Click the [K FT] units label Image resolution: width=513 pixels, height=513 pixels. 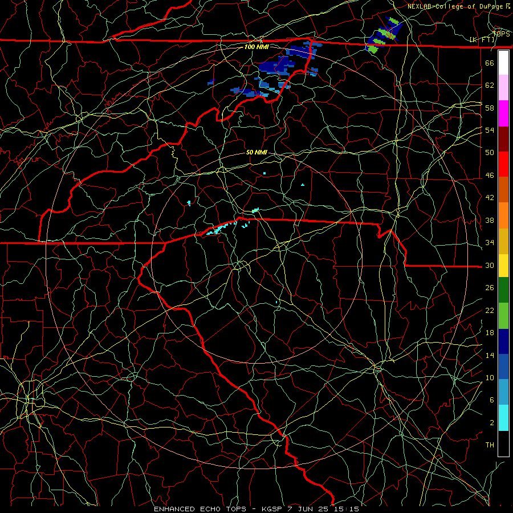[x=482, y=40]
